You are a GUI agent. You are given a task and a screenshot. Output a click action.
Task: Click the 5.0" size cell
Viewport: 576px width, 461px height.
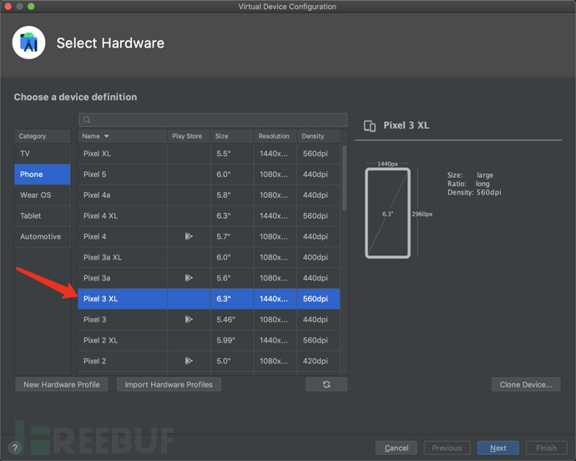(232, 361)
